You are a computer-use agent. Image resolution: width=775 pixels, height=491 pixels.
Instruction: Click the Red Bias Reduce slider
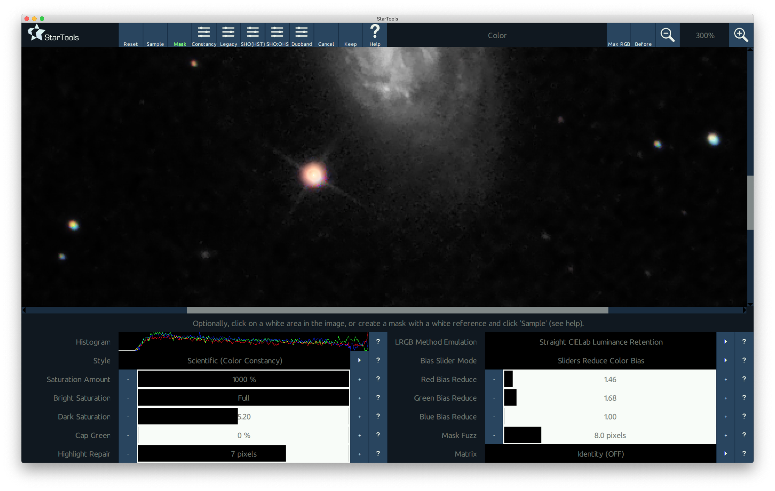(610, 379)
